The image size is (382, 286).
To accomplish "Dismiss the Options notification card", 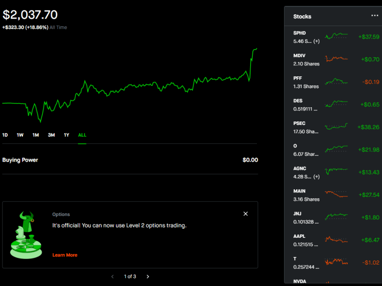I will [245, 214].
